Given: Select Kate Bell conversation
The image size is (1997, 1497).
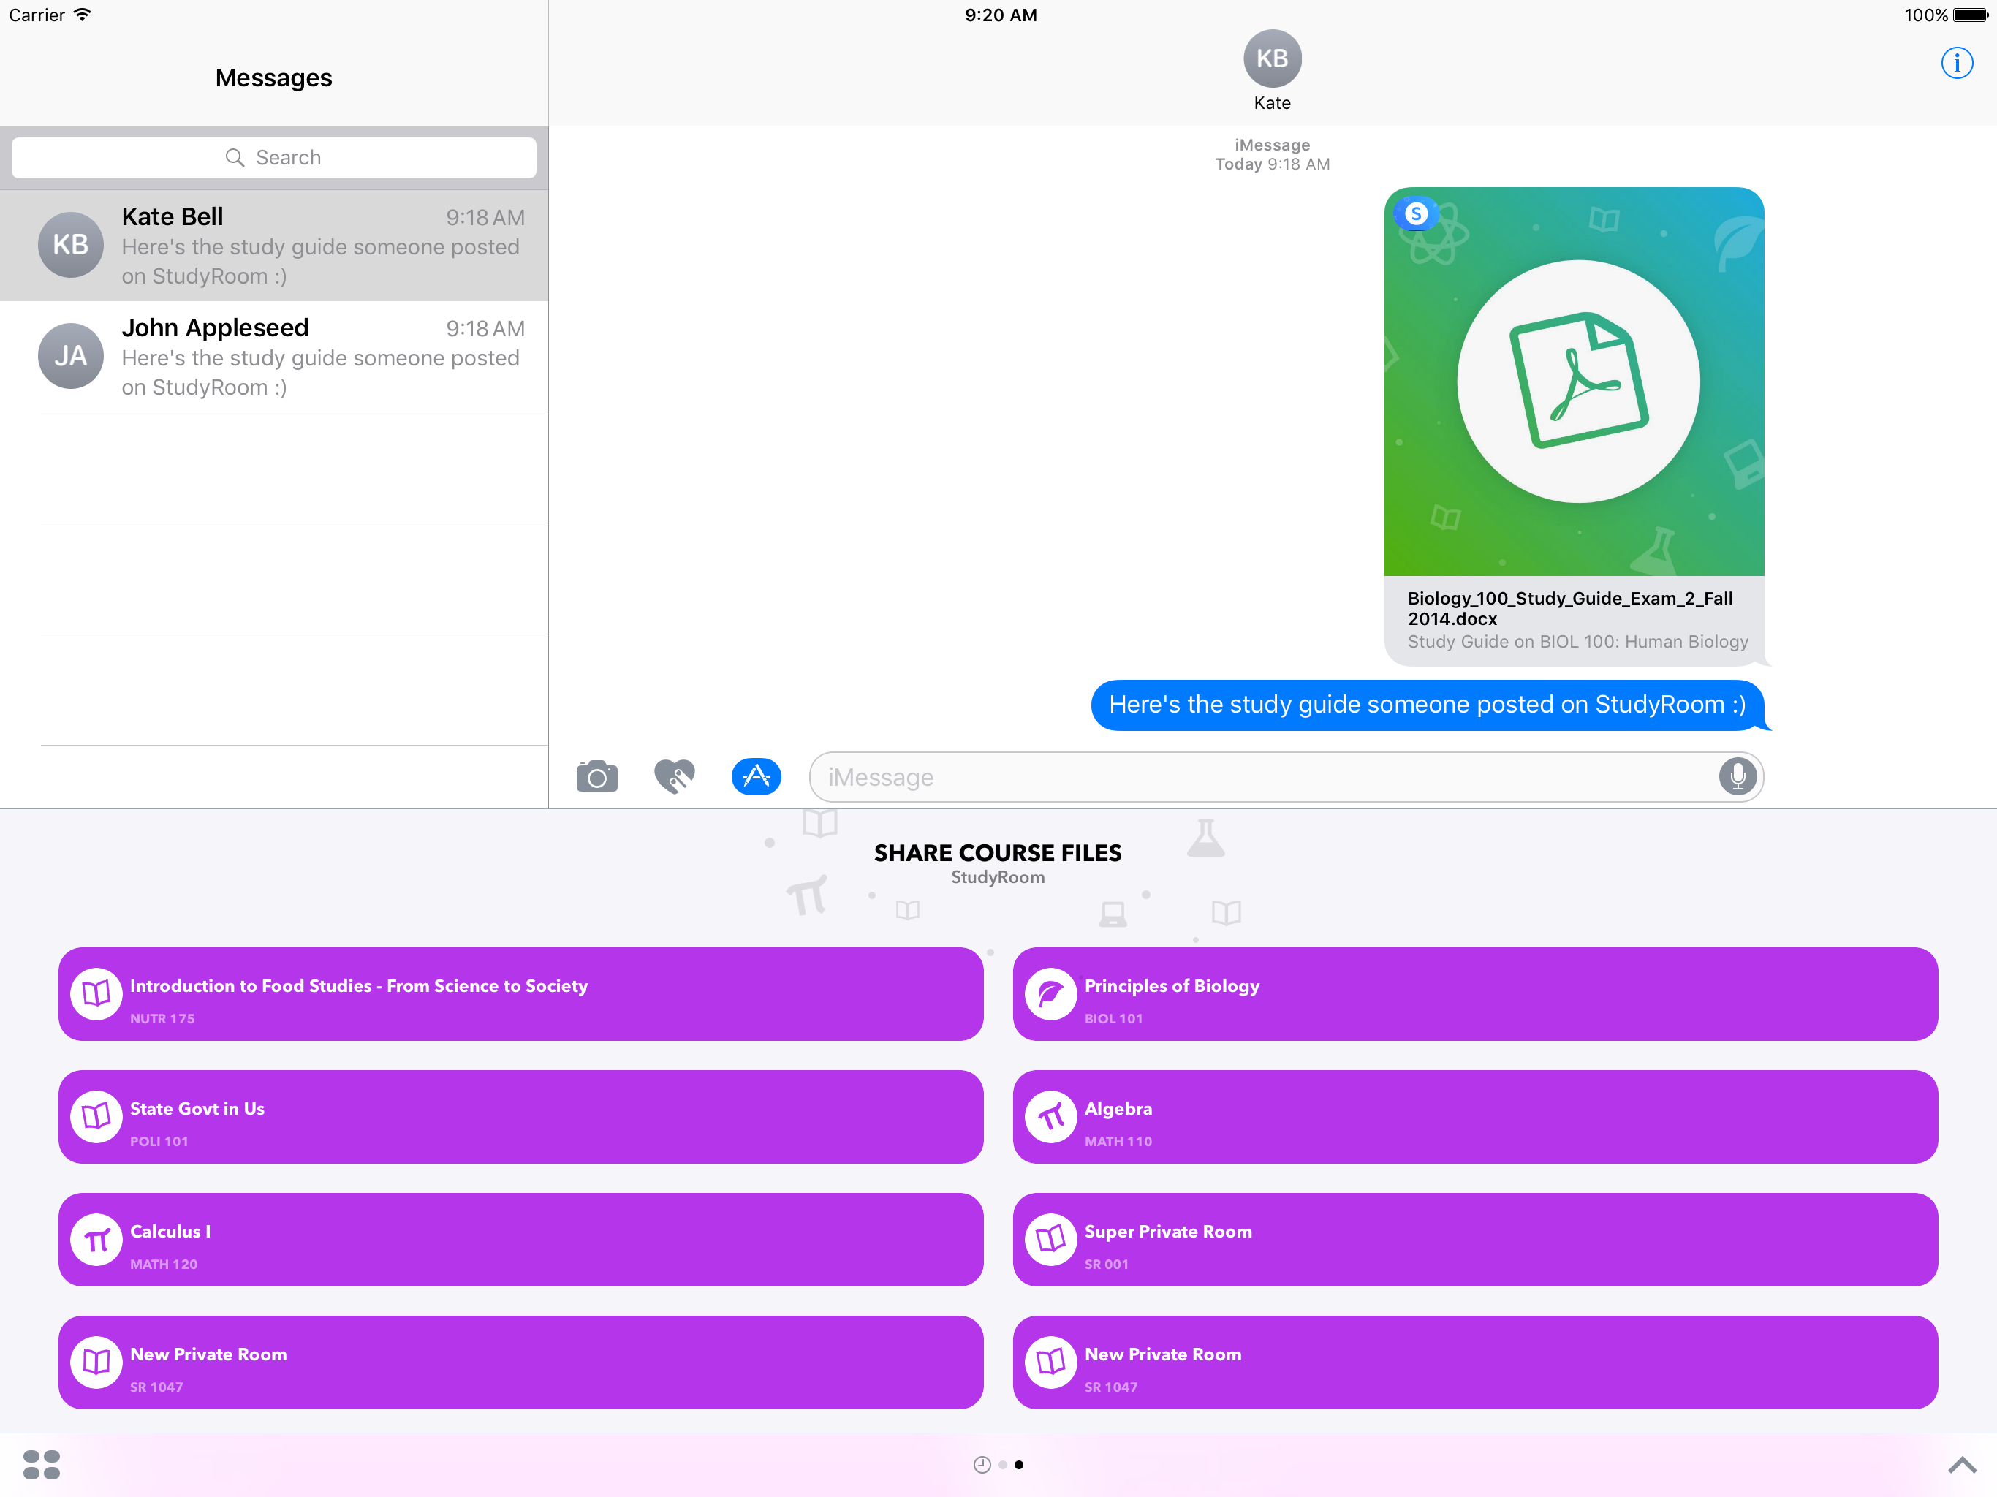Looking at the screenshot, I should point(273,246).
